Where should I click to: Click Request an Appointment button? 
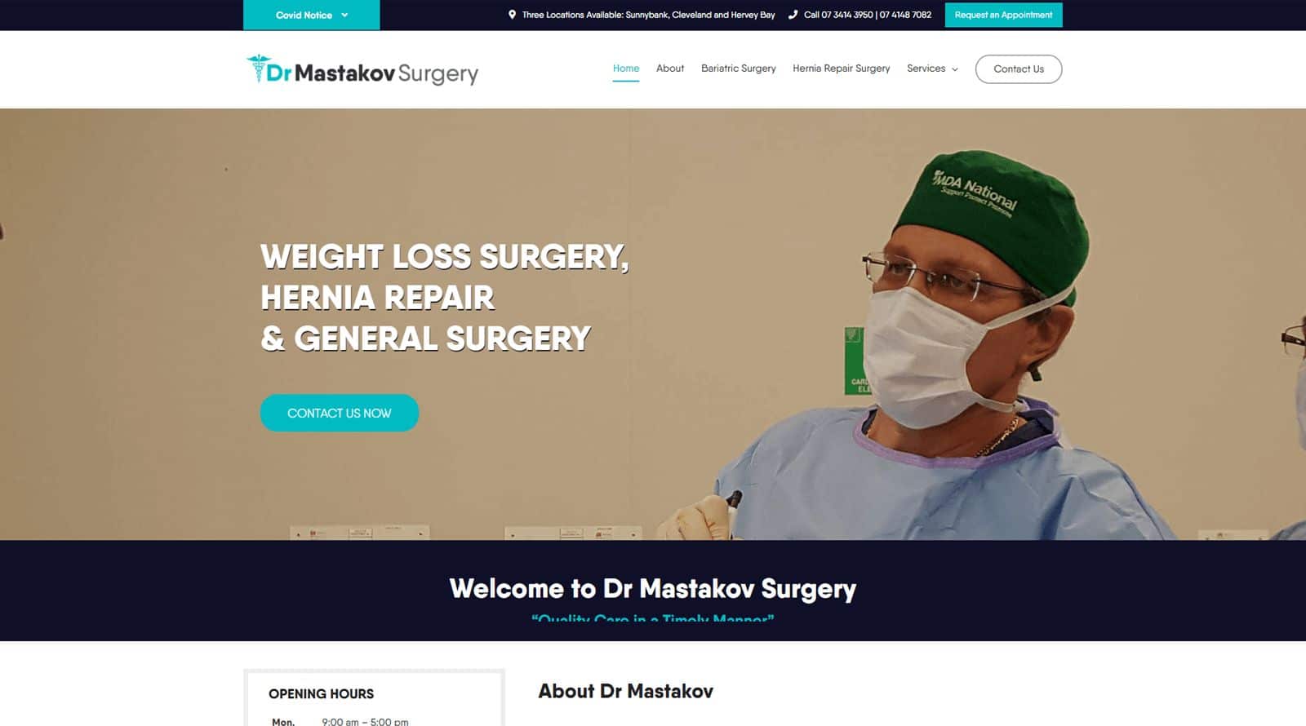[1004, 15]
